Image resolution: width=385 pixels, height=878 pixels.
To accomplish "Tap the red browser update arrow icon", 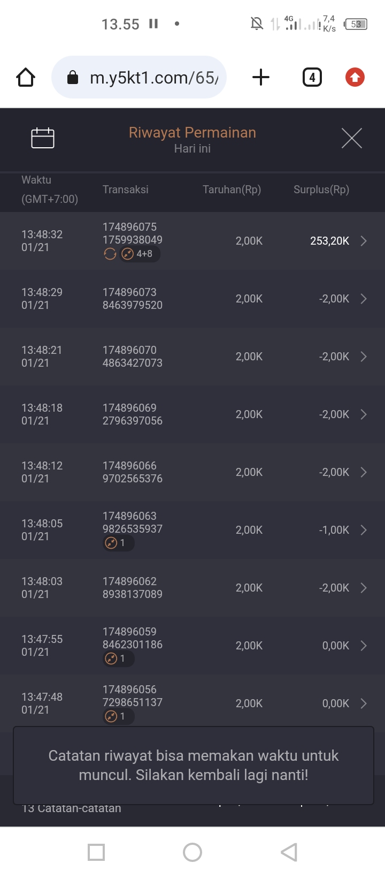I will coord(355,78).
